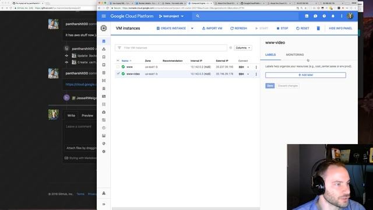This screenshot has width=373, height=210.
Task: Open the Google Cloud hamburger navigation menu
Action: (x=104, y=16)
